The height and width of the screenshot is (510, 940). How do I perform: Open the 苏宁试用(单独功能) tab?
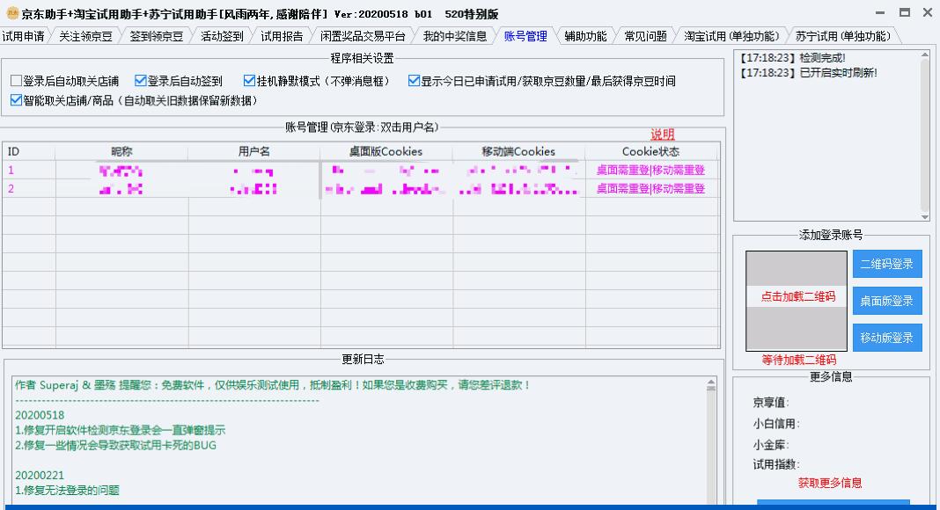[843, 37]
